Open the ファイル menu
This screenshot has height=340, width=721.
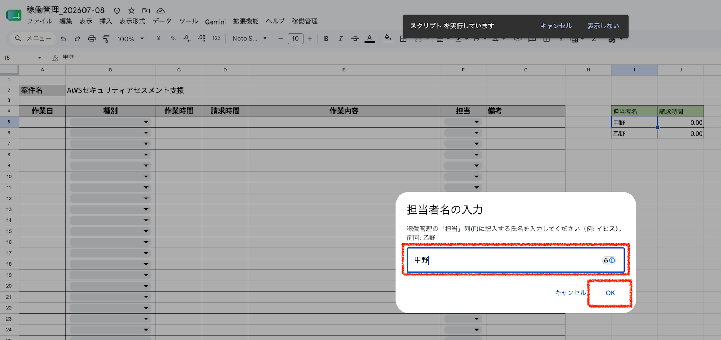(40, 21)
